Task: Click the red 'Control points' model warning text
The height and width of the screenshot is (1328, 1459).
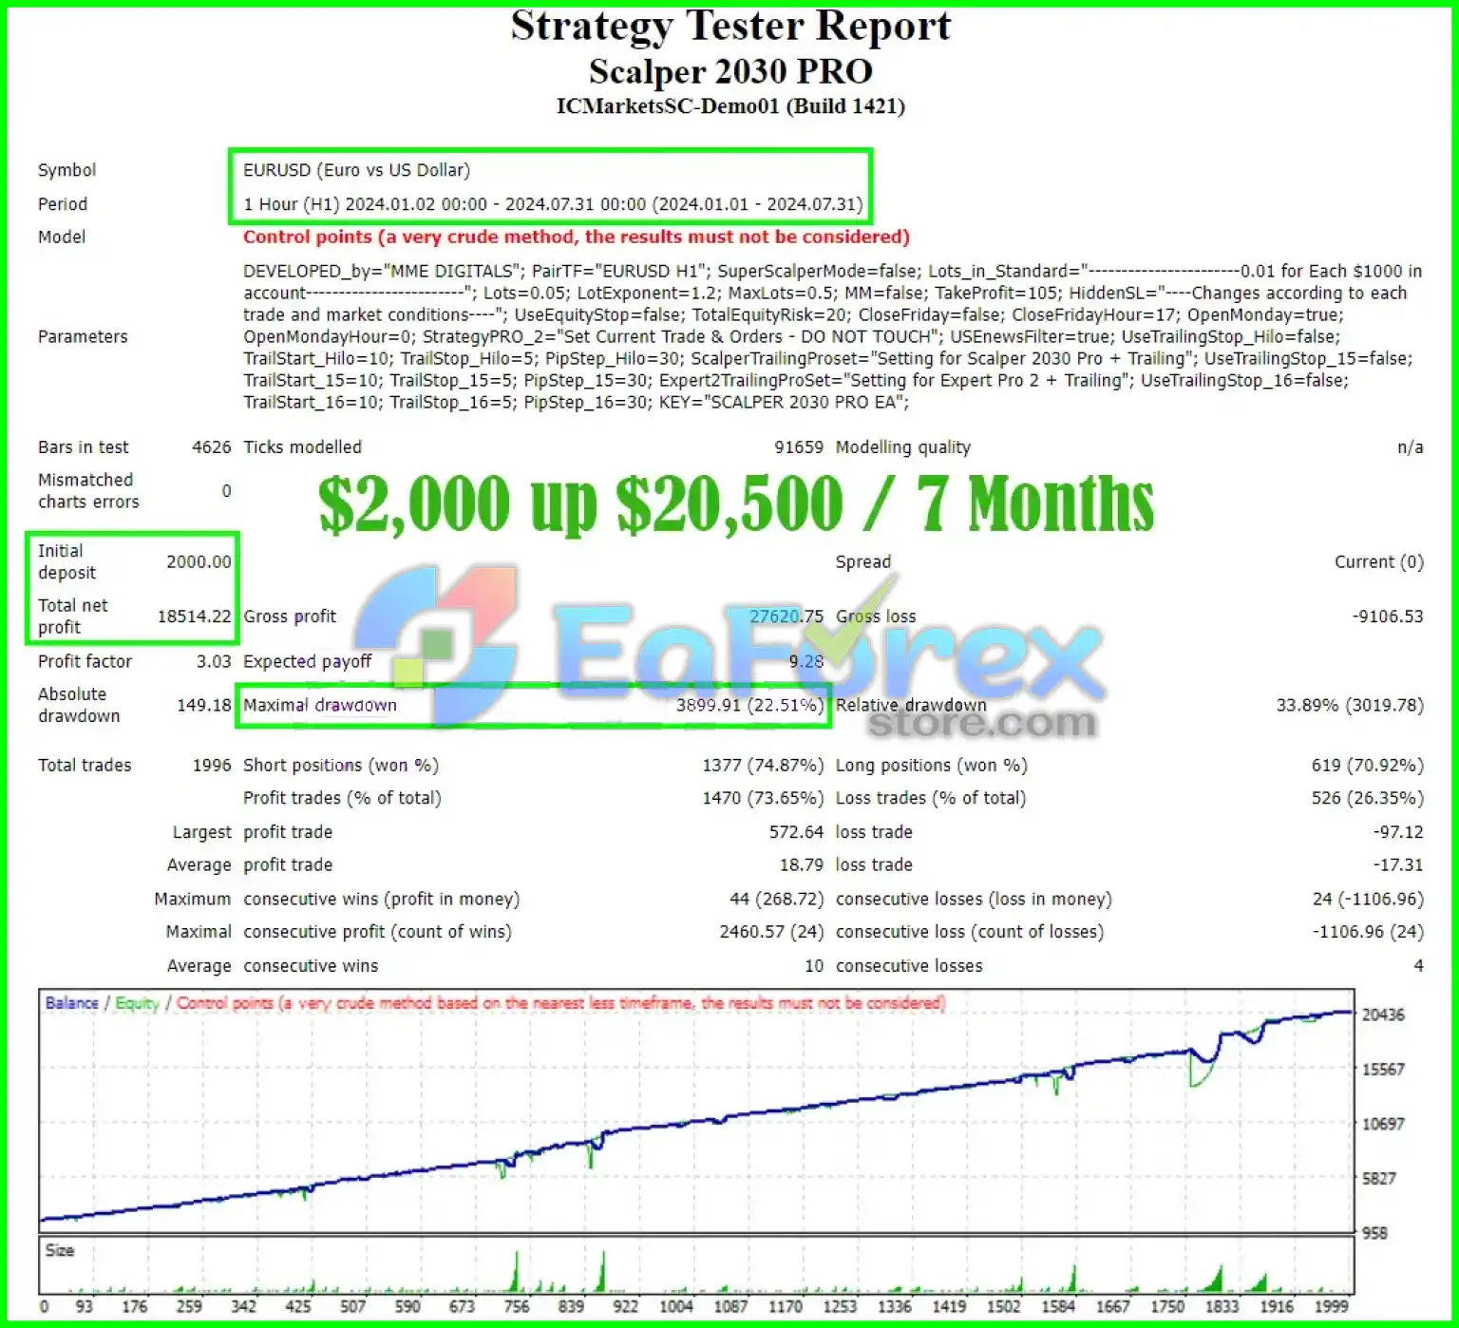Action: pyautogui.click(x=576, y=237)
